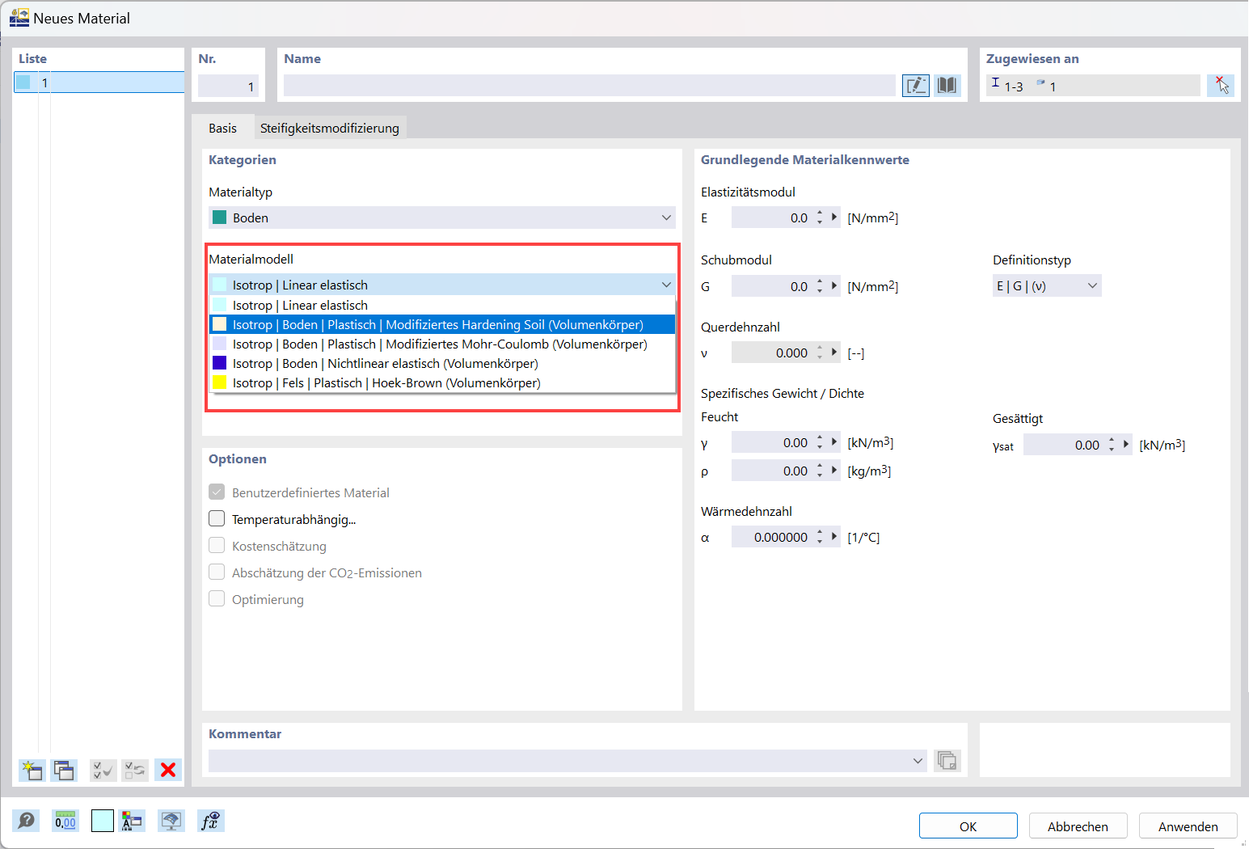
Task: Click the Elastizitätsmodul E value field
Action: click(x=770, y=218)
